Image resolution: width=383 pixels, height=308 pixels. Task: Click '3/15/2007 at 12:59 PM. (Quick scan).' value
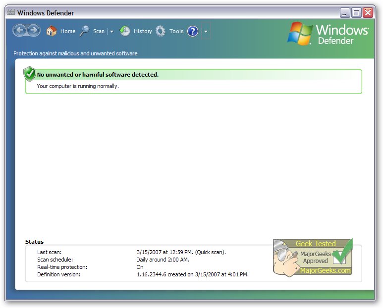(181, 252)
